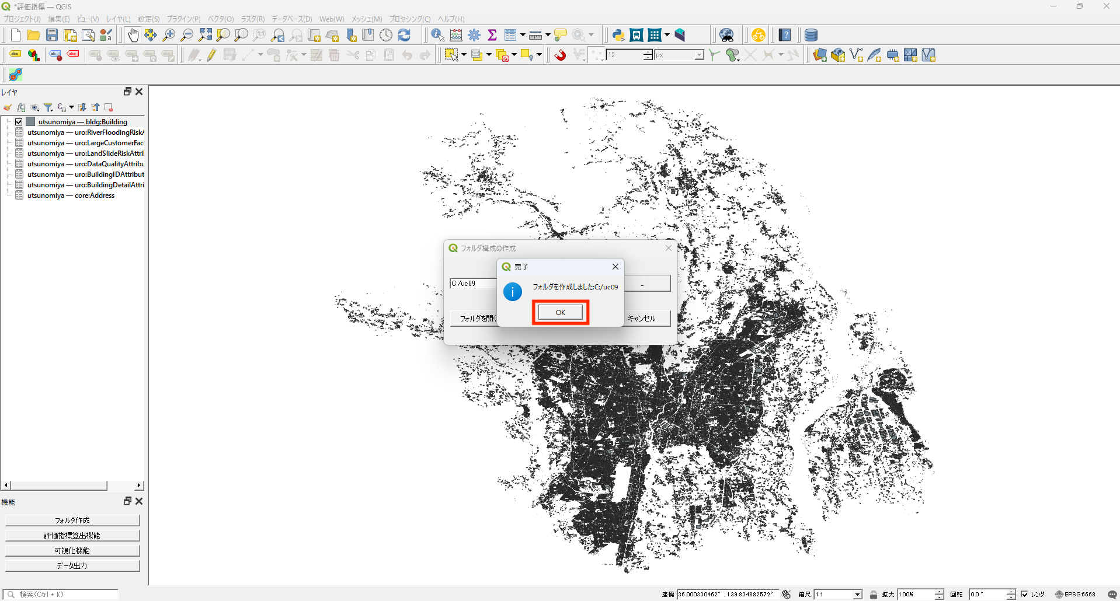Click the Zoom In magnifier tool

tap(169, 35)
